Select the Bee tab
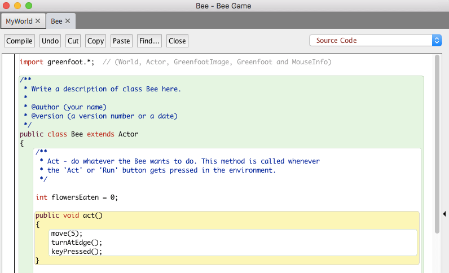Viewport: 449px width, 273px height. point(56,21)
